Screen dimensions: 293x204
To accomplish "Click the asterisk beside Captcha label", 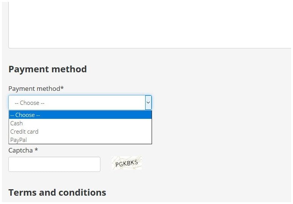I will click(36, 149).
